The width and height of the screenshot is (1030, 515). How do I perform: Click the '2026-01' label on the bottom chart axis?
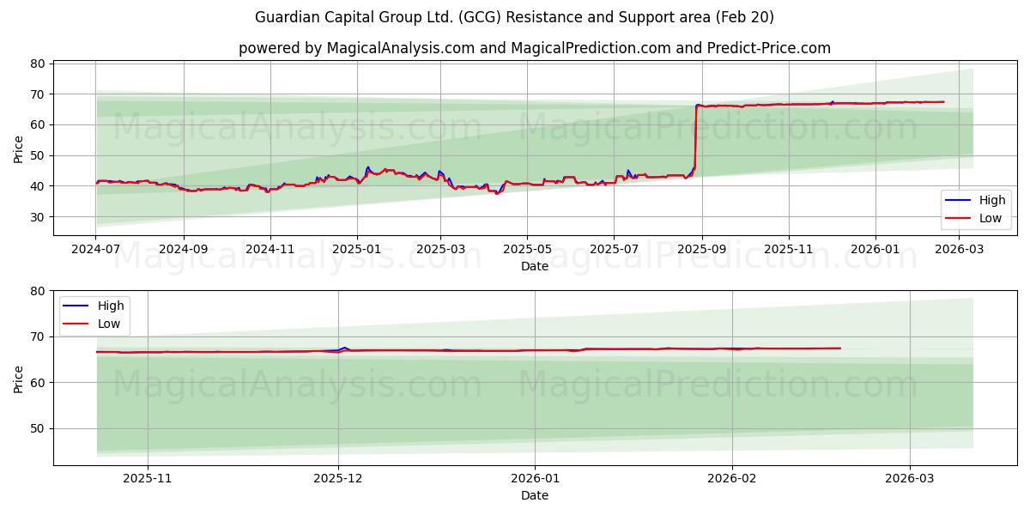[x=535, y=479]
